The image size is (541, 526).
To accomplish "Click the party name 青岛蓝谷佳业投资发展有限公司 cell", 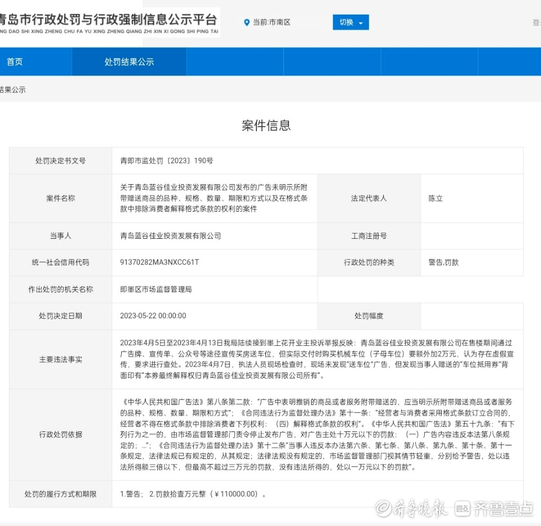I will tap(170, 236).
